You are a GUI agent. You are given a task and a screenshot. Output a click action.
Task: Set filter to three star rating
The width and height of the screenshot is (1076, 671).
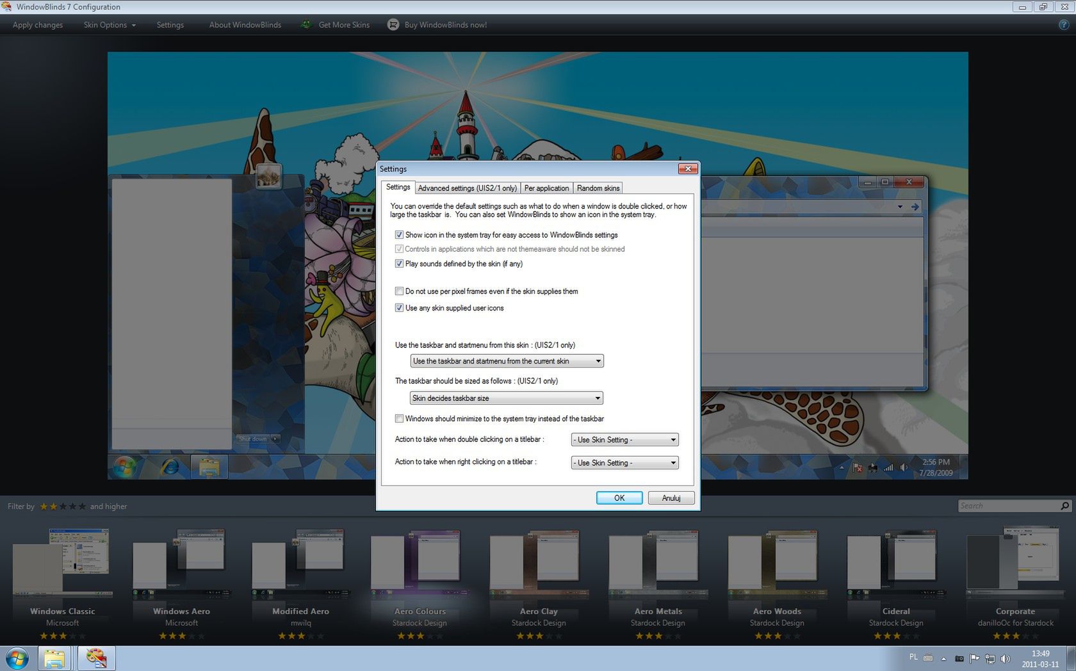(x=63, y=506)
